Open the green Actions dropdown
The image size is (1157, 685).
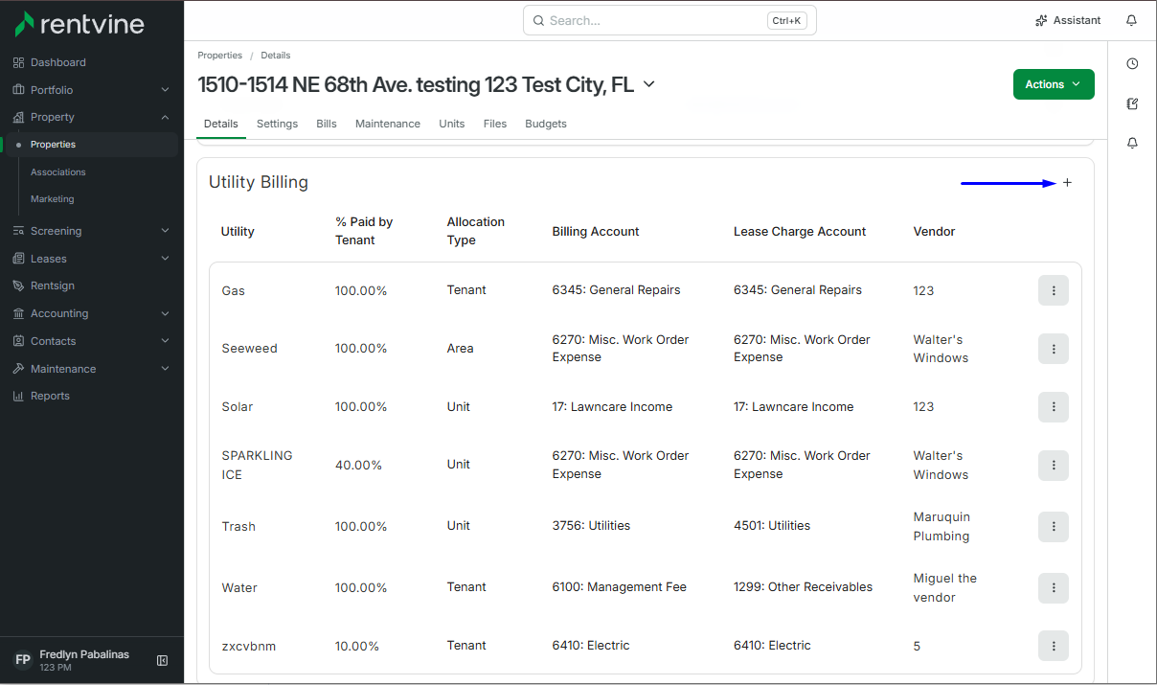tap(1054, 84)
